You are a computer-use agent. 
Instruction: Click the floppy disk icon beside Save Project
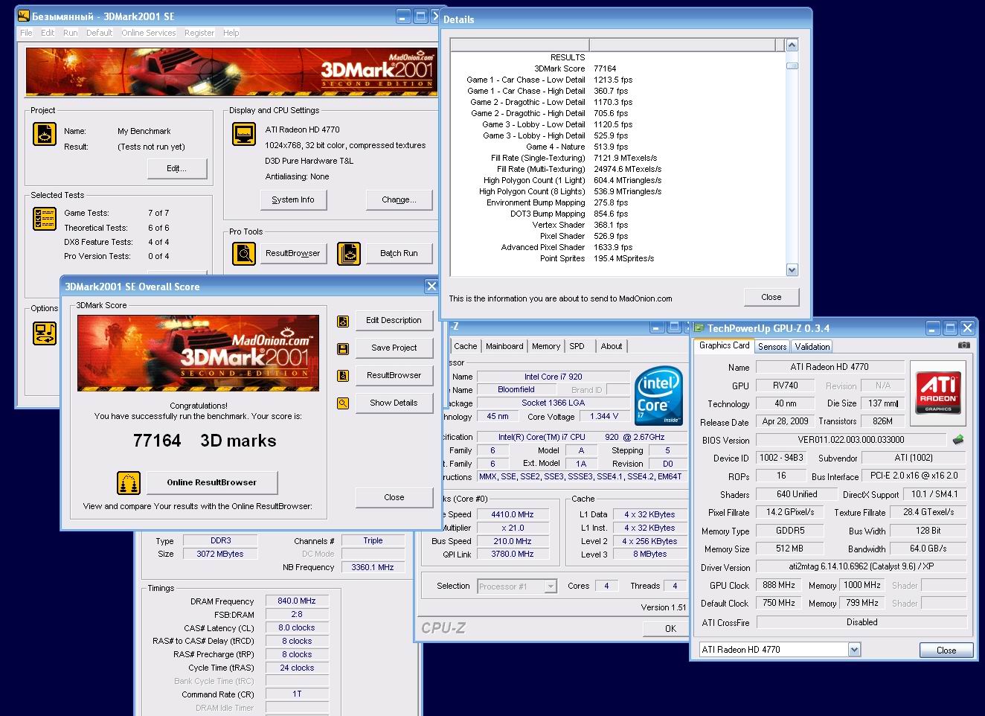[343, 348]
